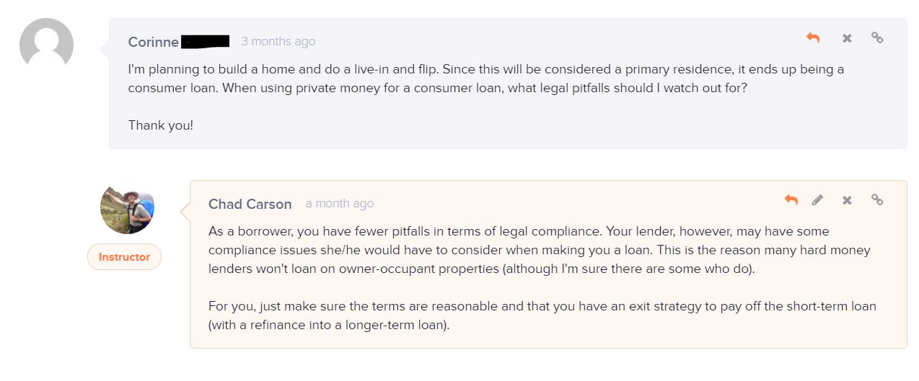919x381 pixels.
Task: Select Corinne's question about consumer loan pitfalls
Action: [486, 79]
